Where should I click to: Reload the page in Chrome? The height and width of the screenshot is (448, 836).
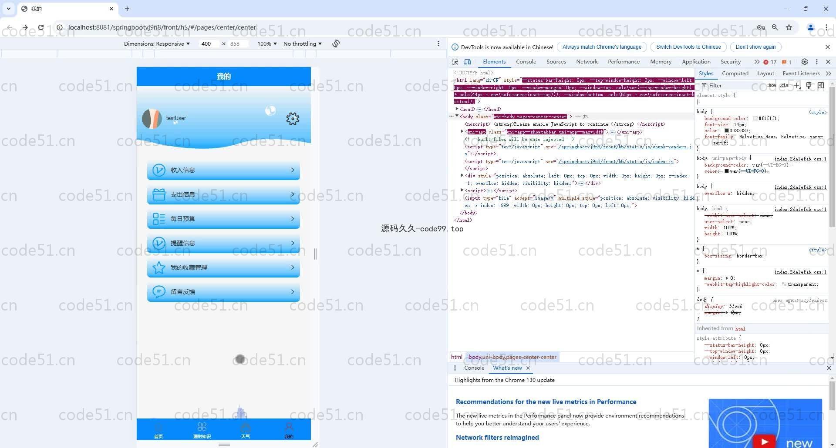coord(41,27)
